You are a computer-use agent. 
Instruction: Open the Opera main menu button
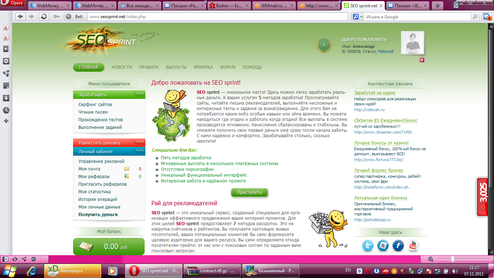point(13,3)
